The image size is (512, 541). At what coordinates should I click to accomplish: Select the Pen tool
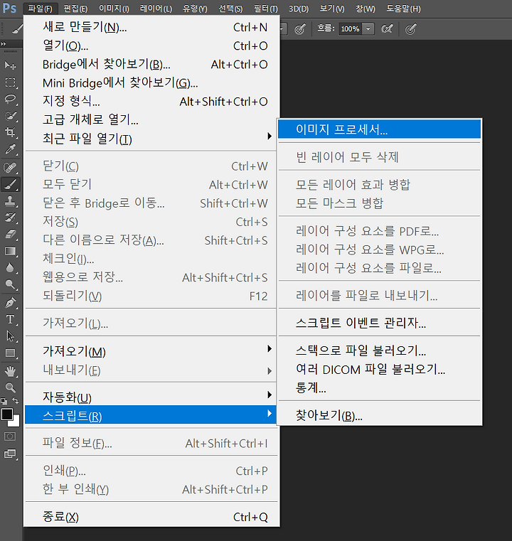pyautogui.click(x=11, y=303)
